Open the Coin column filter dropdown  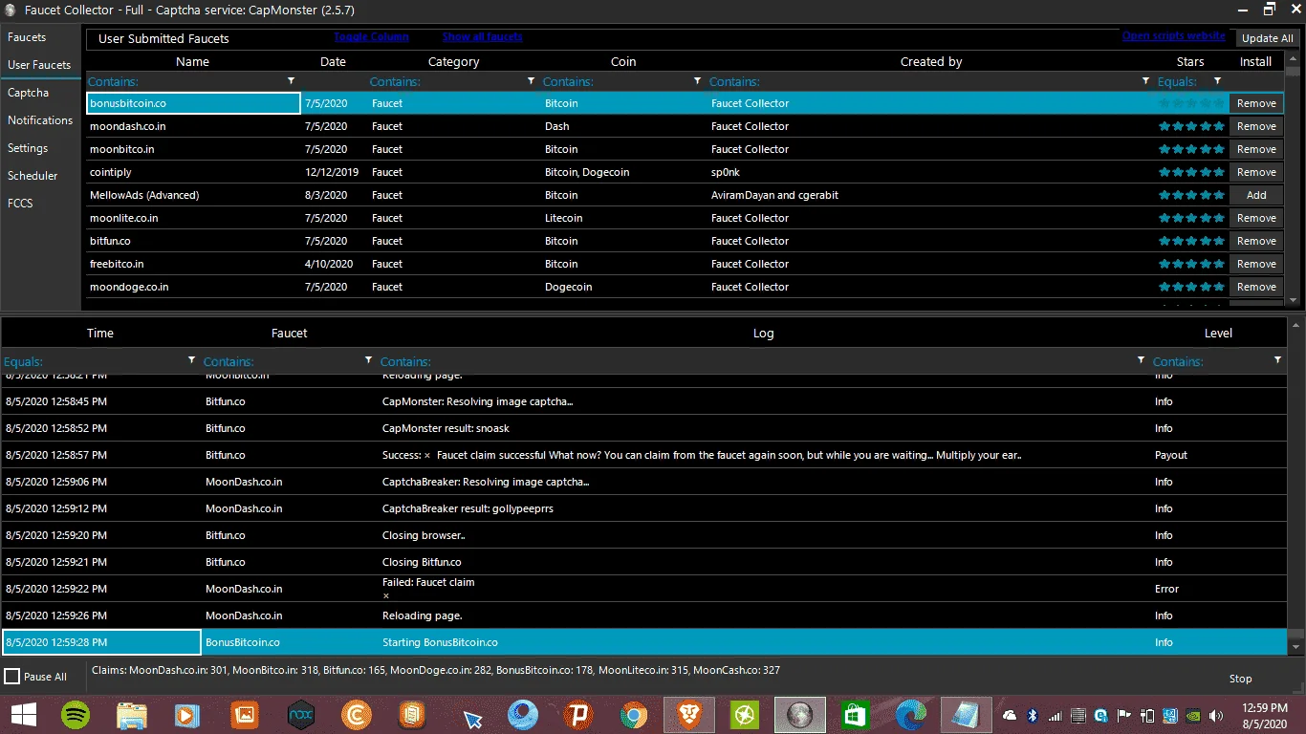pos(698,81)
